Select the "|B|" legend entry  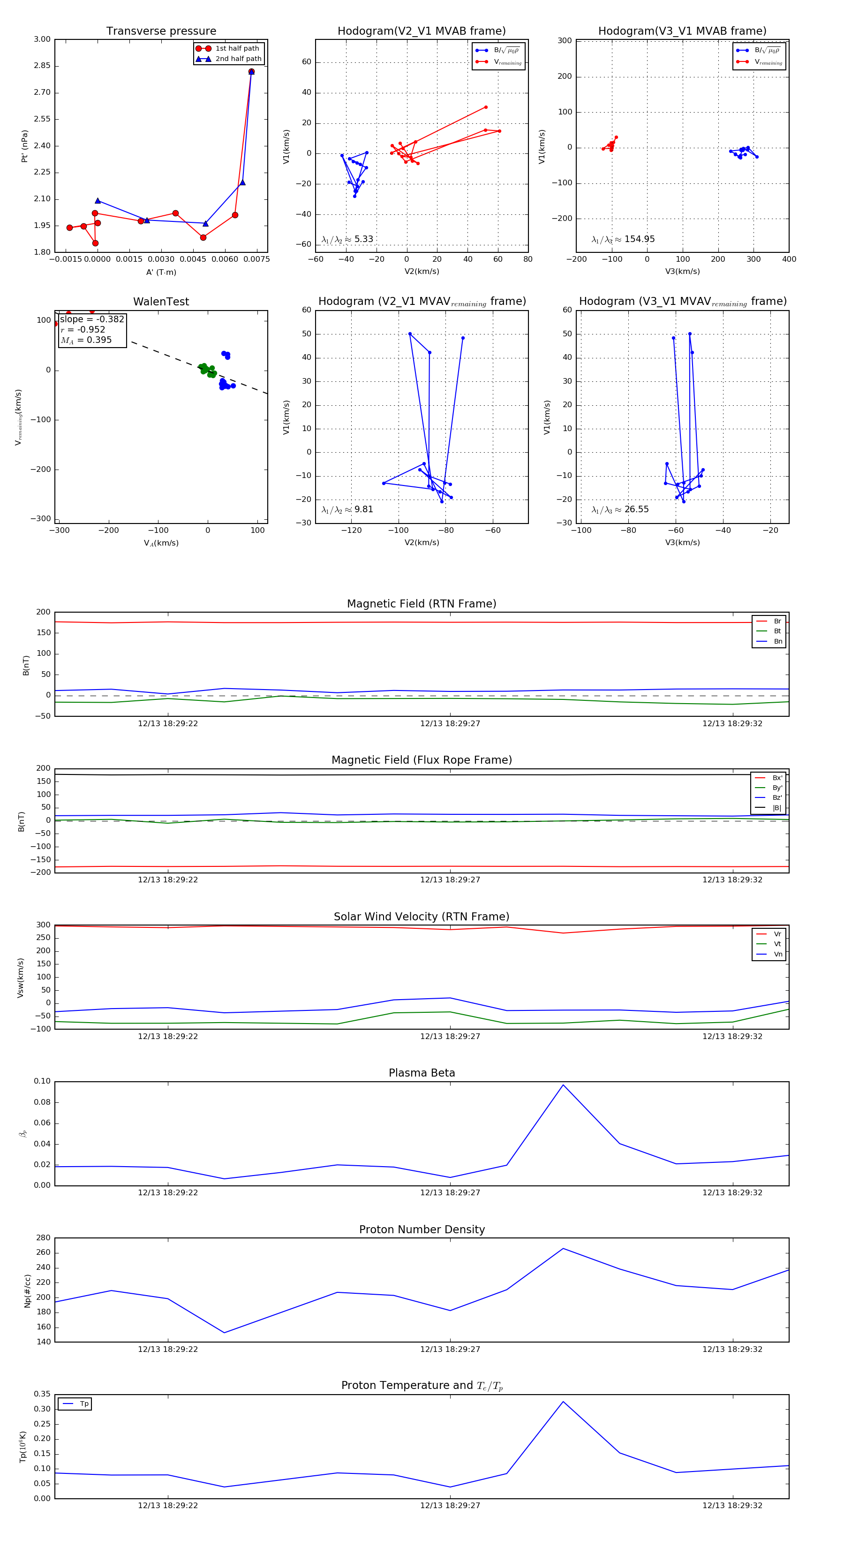point(769,808)
